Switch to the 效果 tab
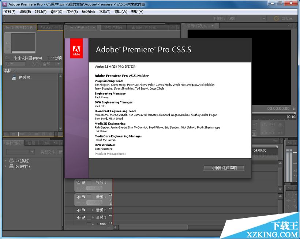 pyautogui.click(x=46, y=143)
